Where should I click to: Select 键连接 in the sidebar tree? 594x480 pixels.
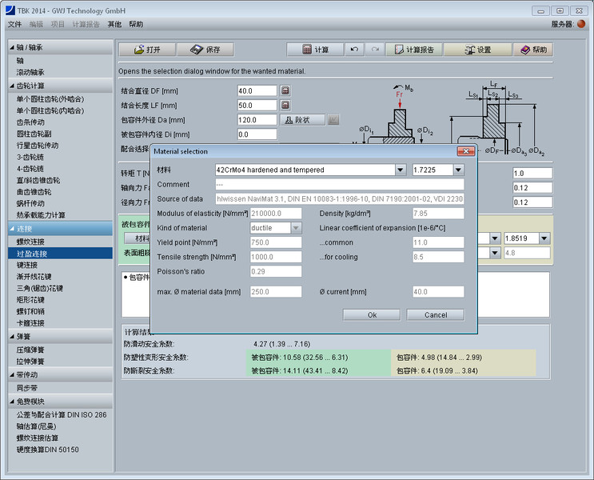[27, 265]
